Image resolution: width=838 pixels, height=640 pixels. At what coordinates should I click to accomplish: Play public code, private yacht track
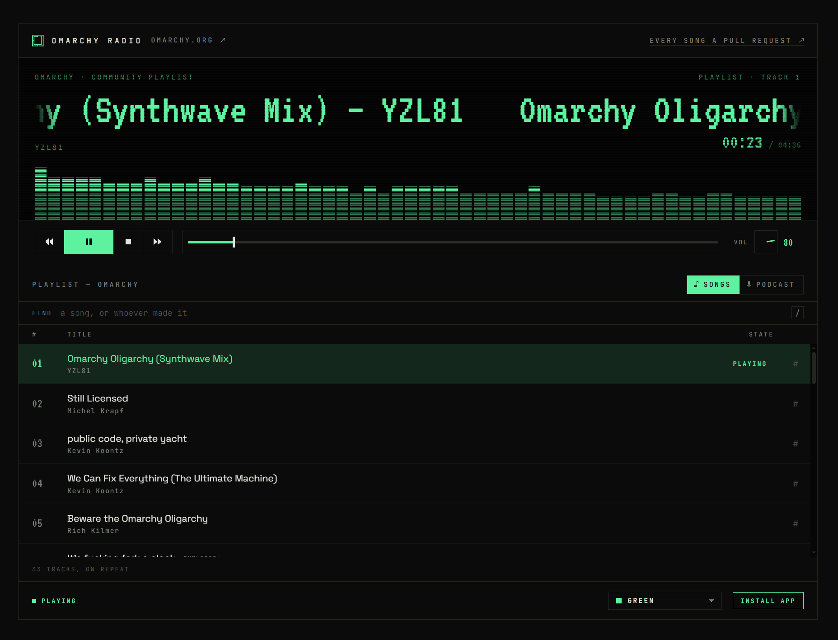(414, 444)
